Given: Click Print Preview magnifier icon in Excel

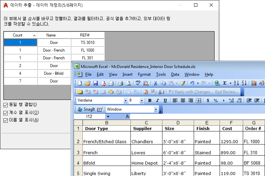Looking at the screenshot, I should (128, 83).
